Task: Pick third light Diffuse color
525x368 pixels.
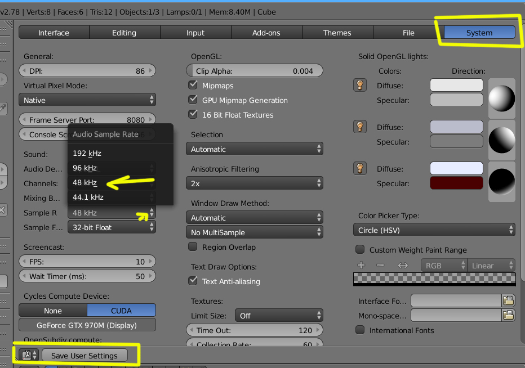Action: pos(456,168)
